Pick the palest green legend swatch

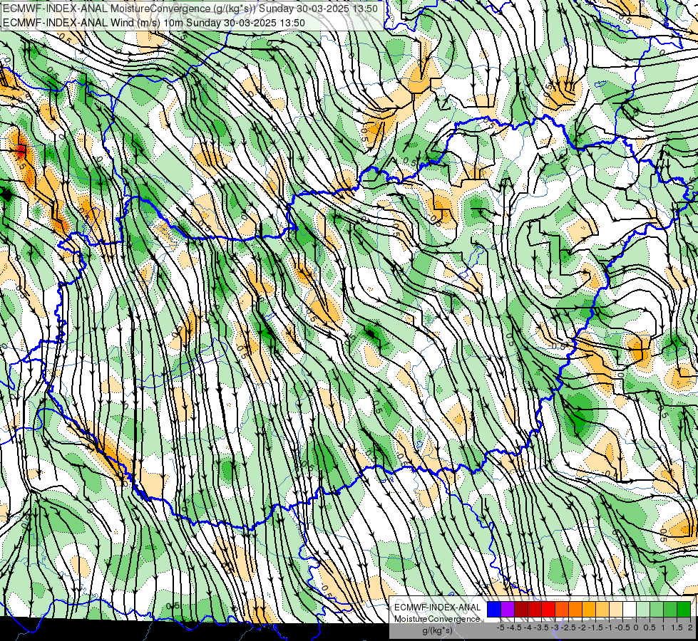coord(643,609)
